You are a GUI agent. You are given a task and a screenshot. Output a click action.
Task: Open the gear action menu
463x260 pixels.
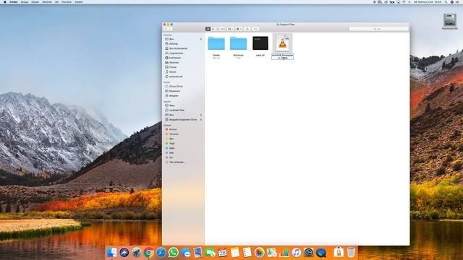click(x=239, y=29)
